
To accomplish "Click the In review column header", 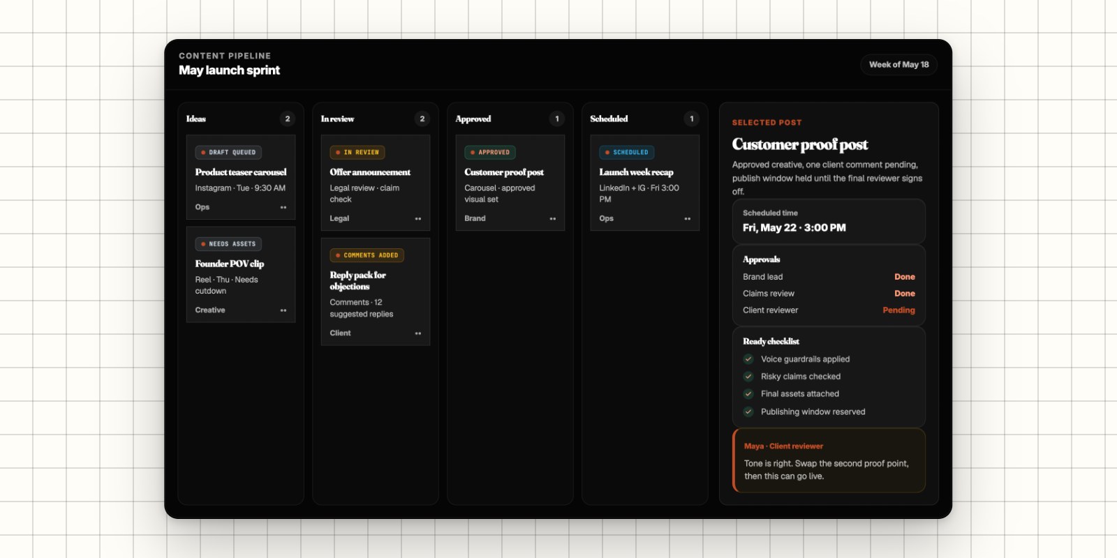I will [x=337, y=119].
